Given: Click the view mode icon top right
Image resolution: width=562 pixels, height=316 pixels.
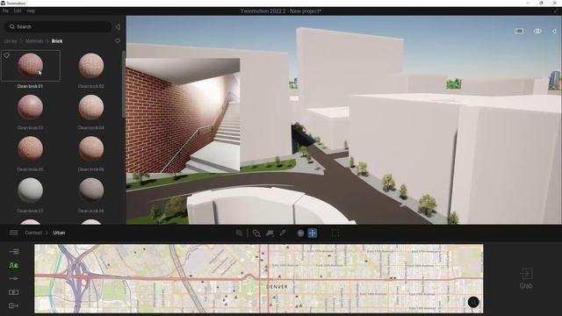Looking at the screenshot, I should (x=519, y=32).
